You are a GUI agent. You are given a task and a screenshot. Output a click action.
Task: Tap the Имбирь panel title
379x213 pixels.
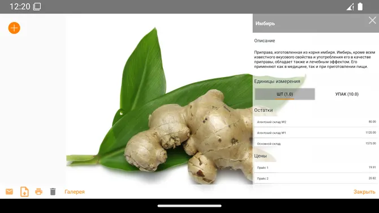click(x=265, y=23)
